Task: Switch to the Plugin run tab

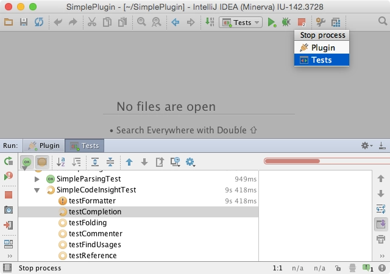Action: [44, 146]
